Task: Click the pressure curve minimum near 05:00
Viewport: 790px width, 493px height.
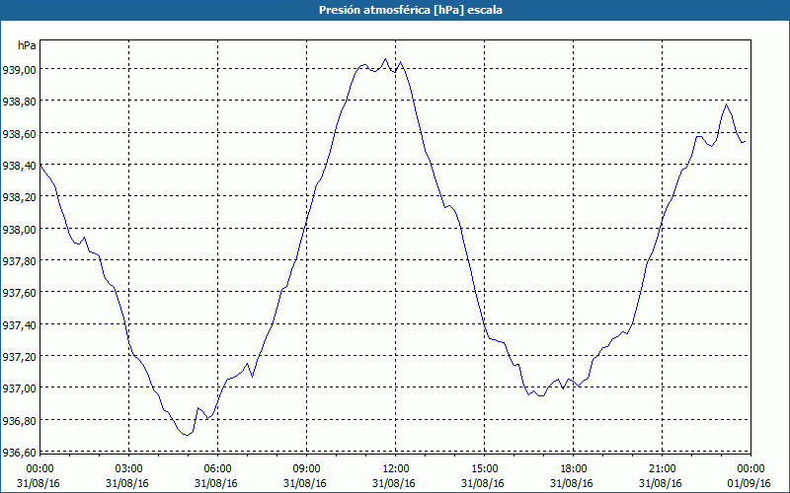Action: coord(187,435)
